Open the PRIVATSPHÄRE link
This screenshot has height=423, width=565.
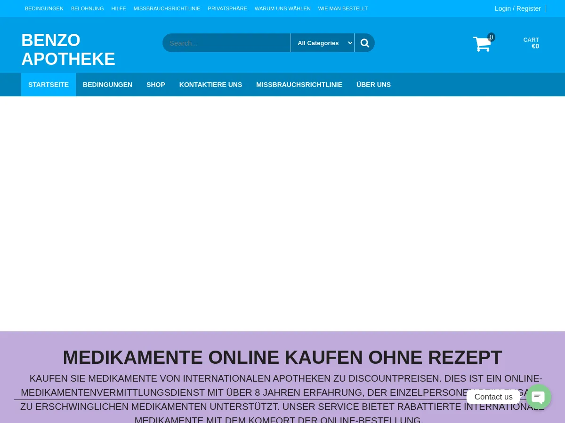click(x=227, y=8)
